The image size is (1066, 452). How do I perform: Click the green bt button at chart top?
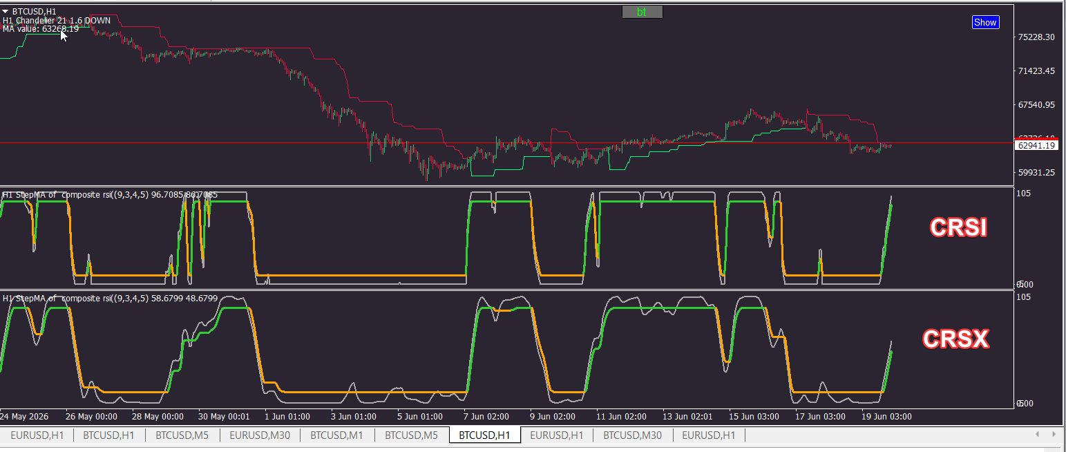click(643, 12)
